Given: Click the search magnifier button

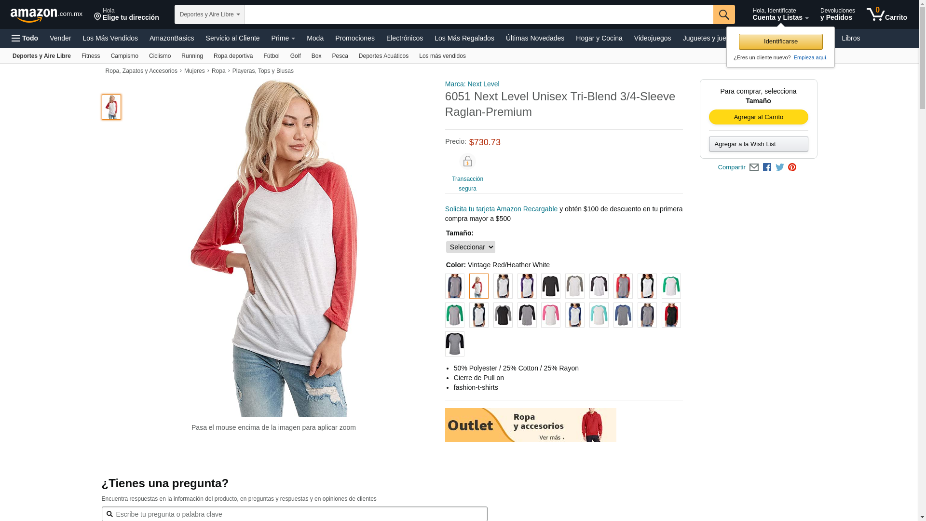Looking at the screenshot, I should click(724, 14).
